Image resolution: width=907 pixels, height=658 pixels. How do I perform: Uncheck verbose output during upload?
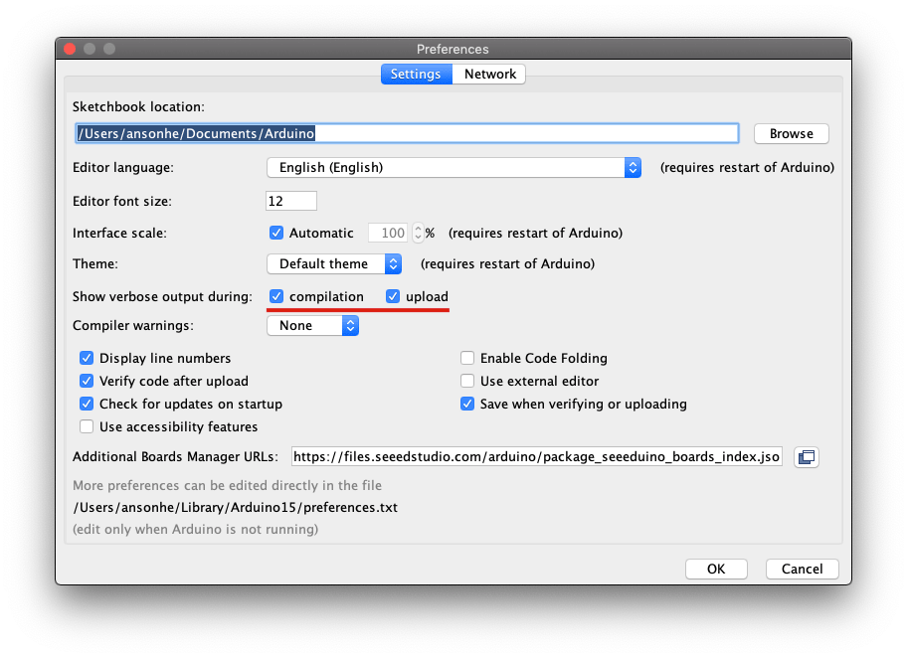point(393,297)
